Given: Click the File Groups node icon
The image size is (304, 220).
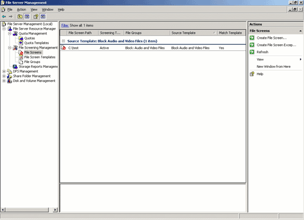Looking at the screenshot, I should point(21,62).
